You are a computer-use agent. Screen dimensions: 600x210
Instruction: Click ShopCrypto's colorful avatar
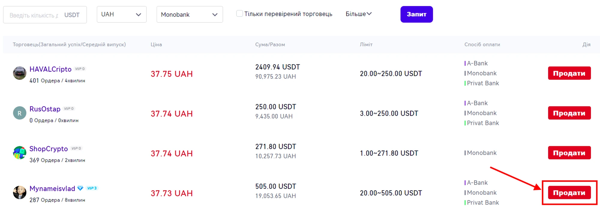[x=19, y=153]
